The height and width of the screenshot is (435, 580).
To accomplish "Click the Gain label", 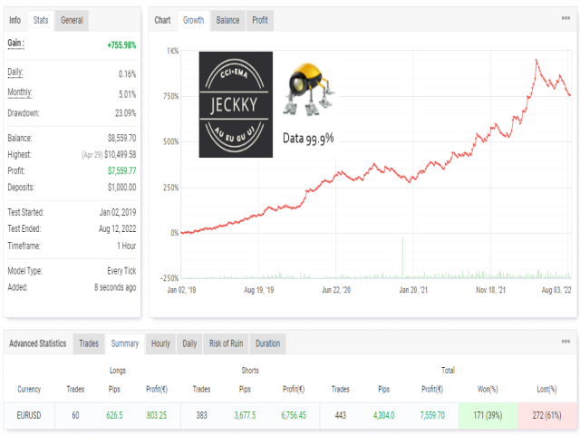I will [x=16, y=43].
